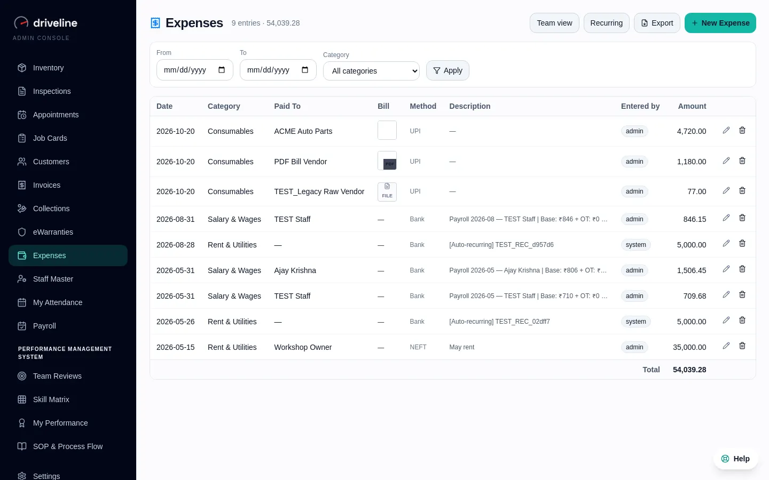This screenshot has width=769, height=480.
Task: Delete the TEST_Legacy Raw Vendor expense
Action: point(742,190)
